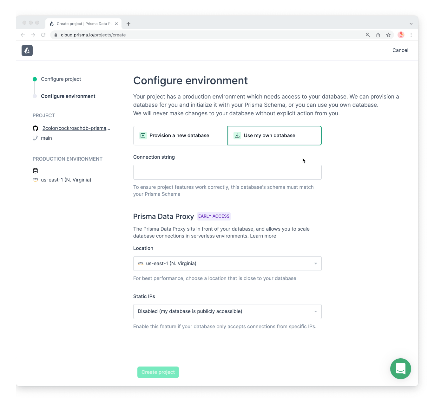Image resolution: width=434 pixels, height=402 pixels.
Task: Click the database icon under Production Environment
Action: 35,170
